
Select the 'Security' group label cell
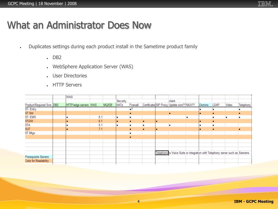click(121, 101)
